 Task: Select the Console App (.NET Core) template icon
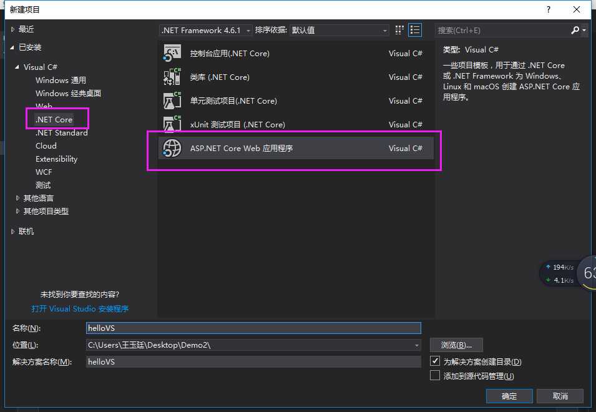[x=172, y=54]
